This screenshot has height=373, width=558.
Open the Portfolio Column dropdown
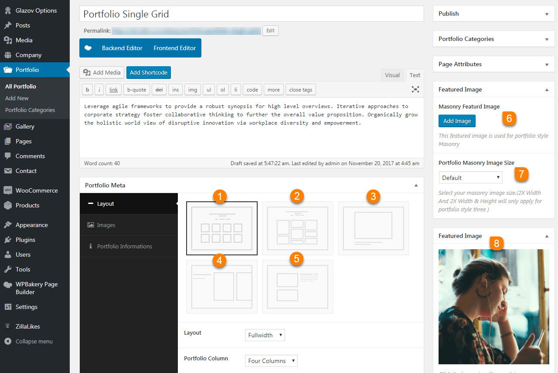[271, 361]
